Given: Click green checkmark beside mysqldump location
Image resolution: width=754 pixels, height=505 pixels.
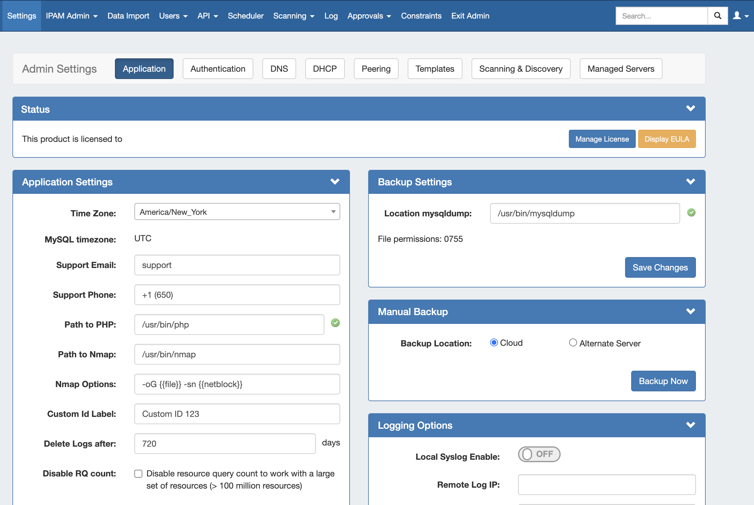Looking at the screenshot, I should (691, 213).
